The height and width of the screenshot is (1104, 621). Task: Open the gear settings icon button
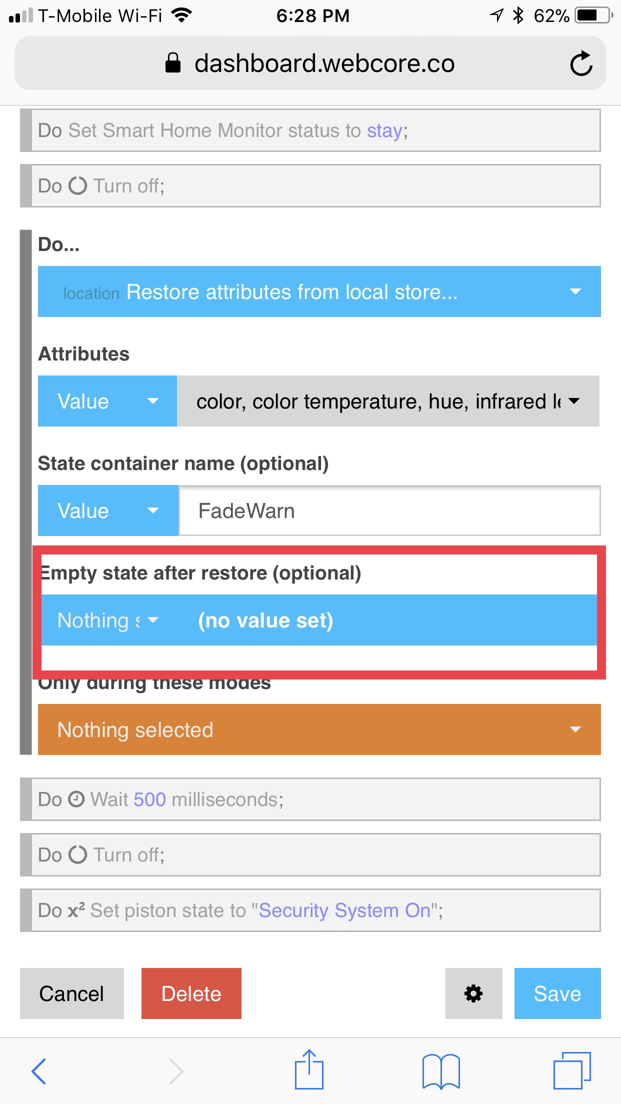[473, 993]
